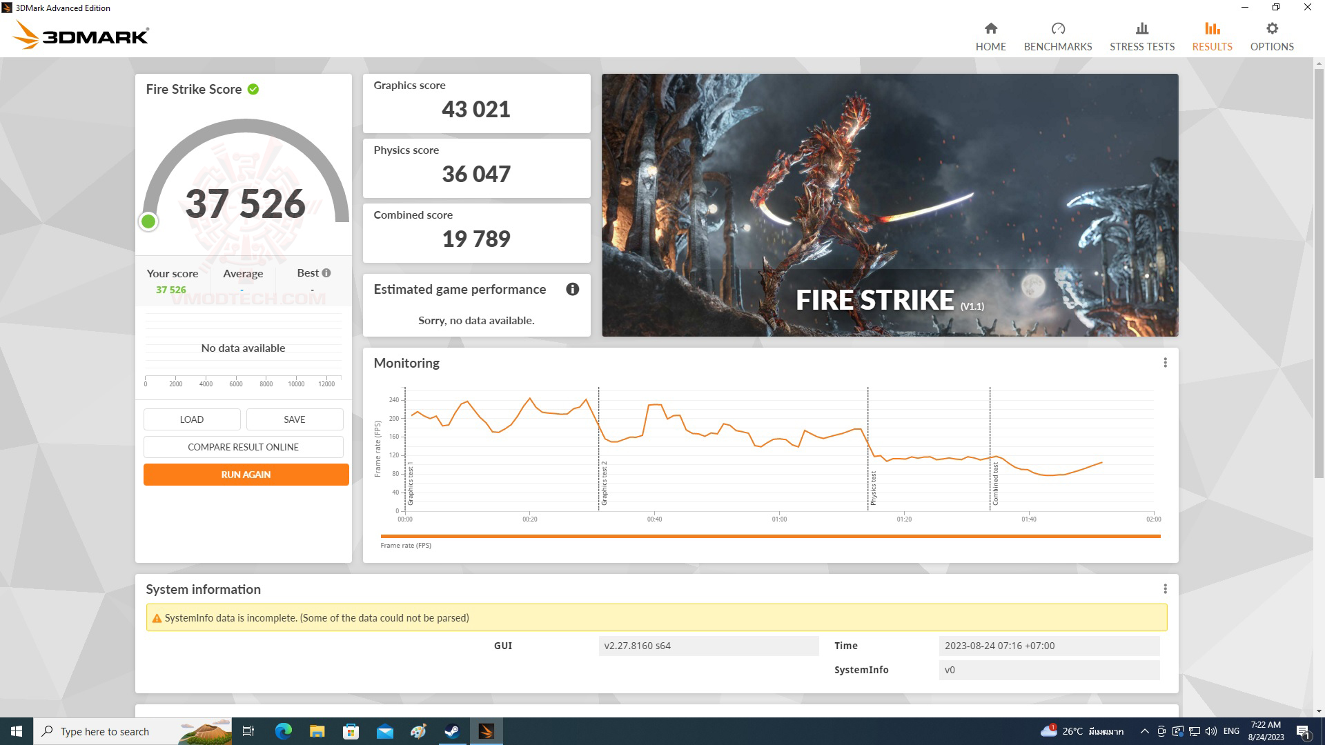Launch Steam from the taskbar
Image resolution: width=1325 pixels, height=745 pixels.
pyautogui.click(x=452, y=731)
